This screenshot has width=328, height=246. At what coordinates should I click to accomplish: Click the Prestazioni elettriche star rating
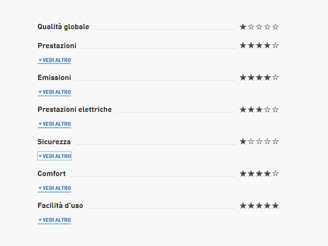pos(259,109)
